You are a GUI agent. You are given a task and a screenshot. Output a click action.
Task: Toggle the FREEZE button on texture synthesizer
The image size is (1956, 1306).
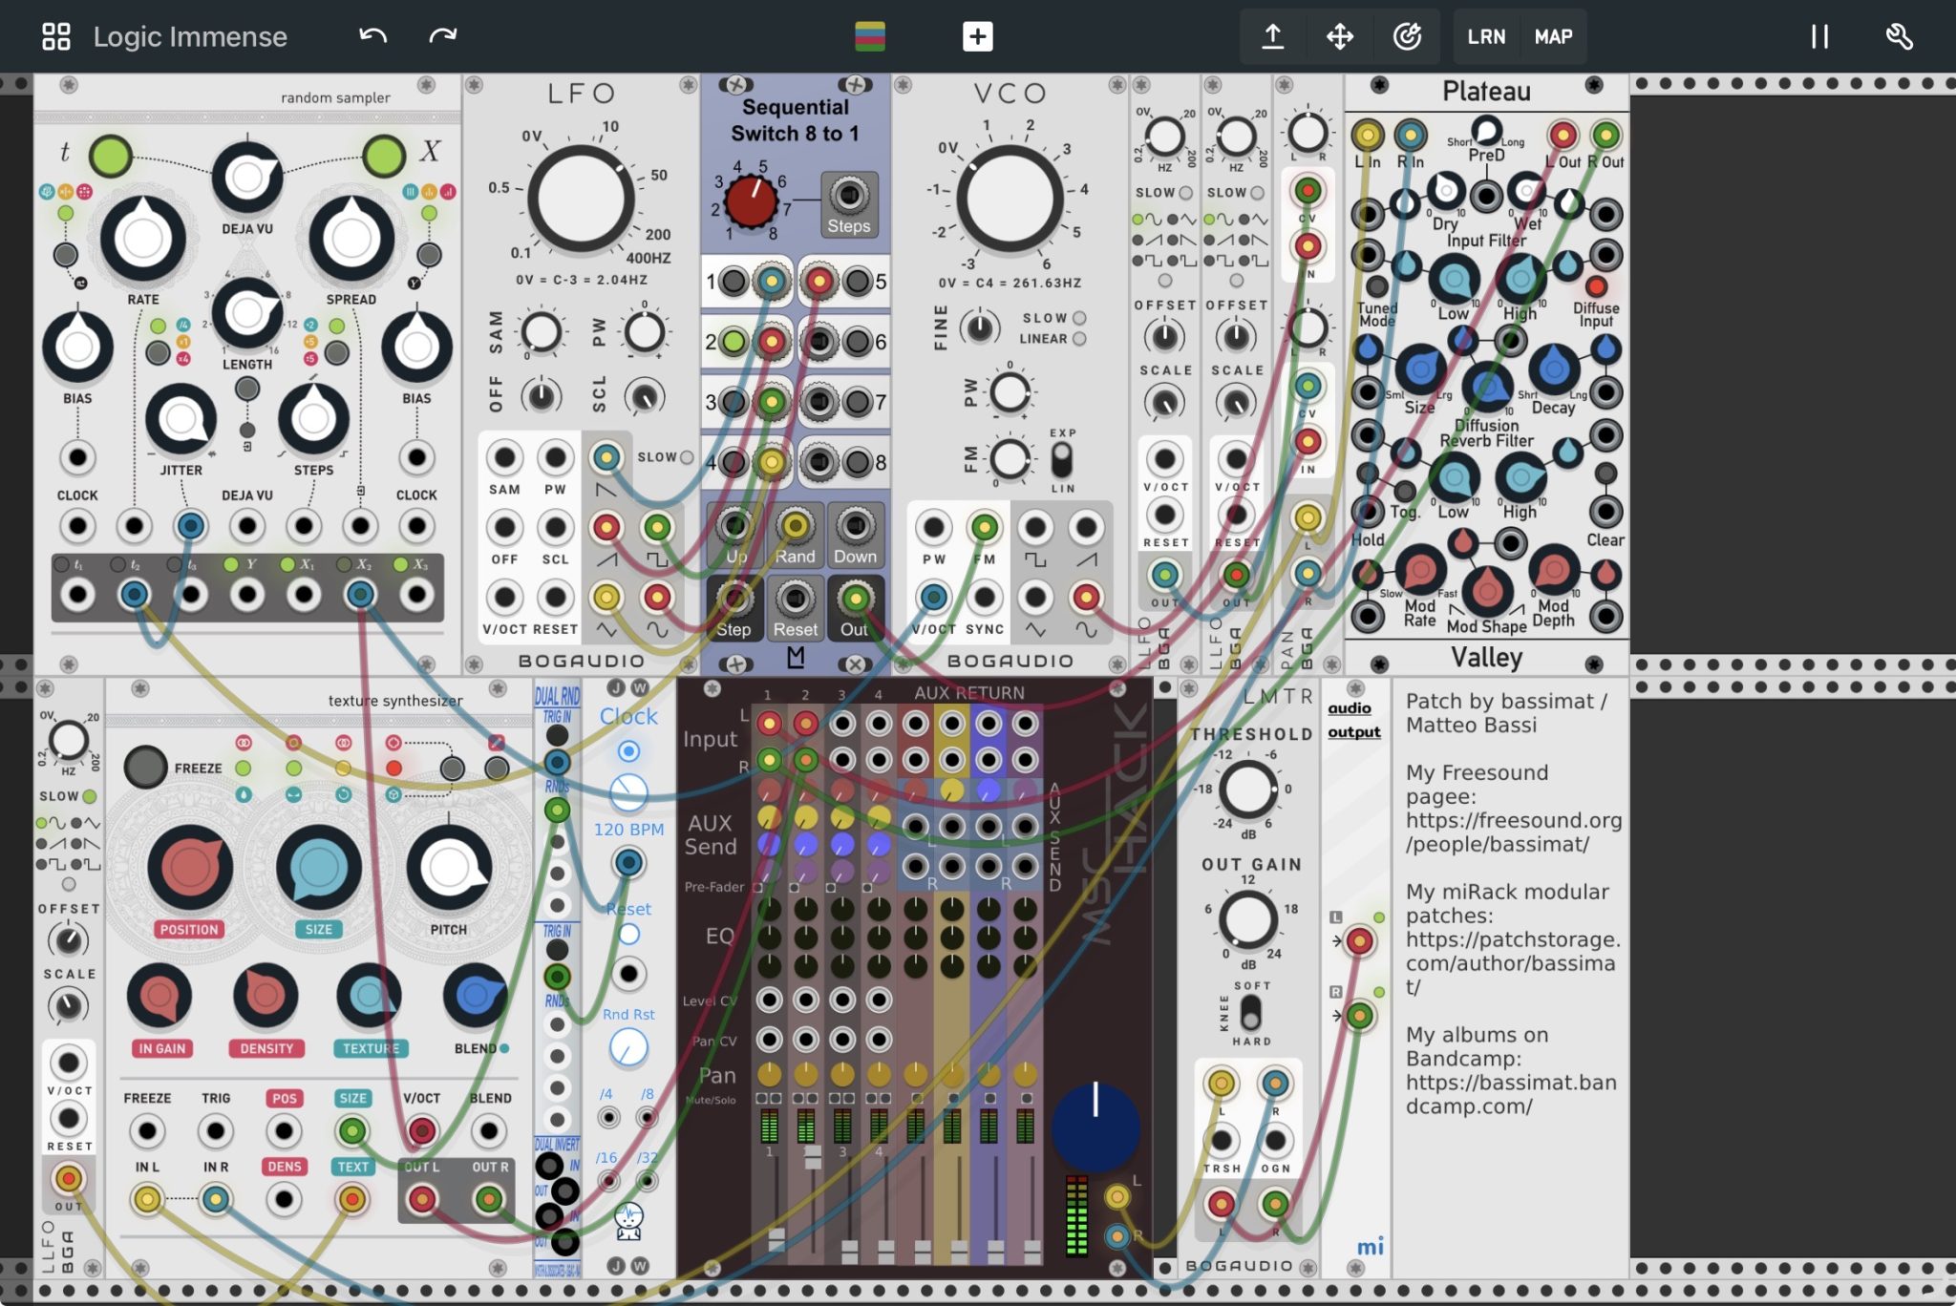(145, 767)
